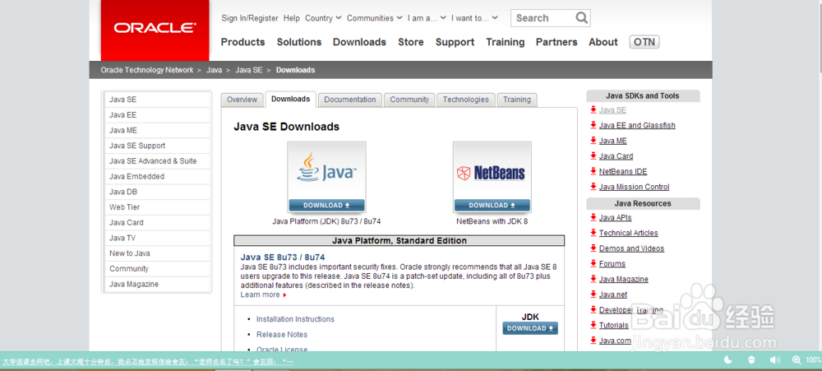Open the Communities dropdown
The image size is (822, 371).
[374, 18]
